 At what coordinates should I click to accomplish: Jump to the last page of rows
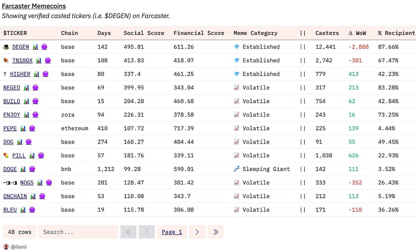point(216,232)
